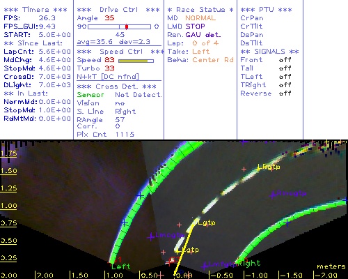Click the blue cross on right green lane

[x=287, y=223]
